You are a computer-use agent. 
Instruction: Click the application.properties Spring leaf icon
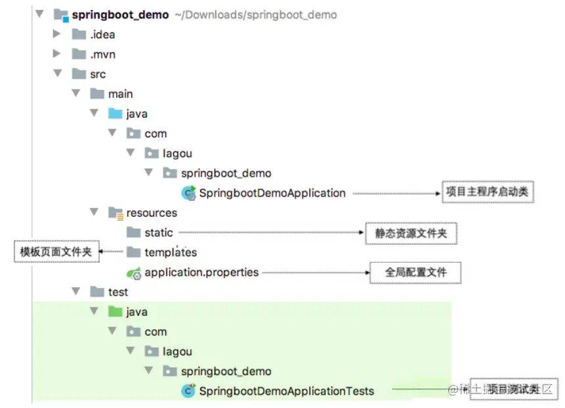[x=134, y=273]
